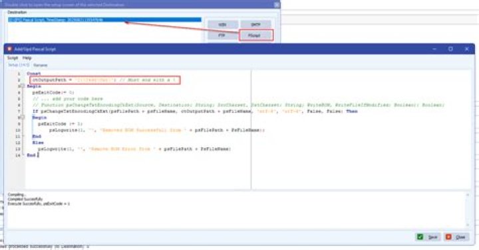Click the 'psExitCode := 0;' line

coord(53,93)
